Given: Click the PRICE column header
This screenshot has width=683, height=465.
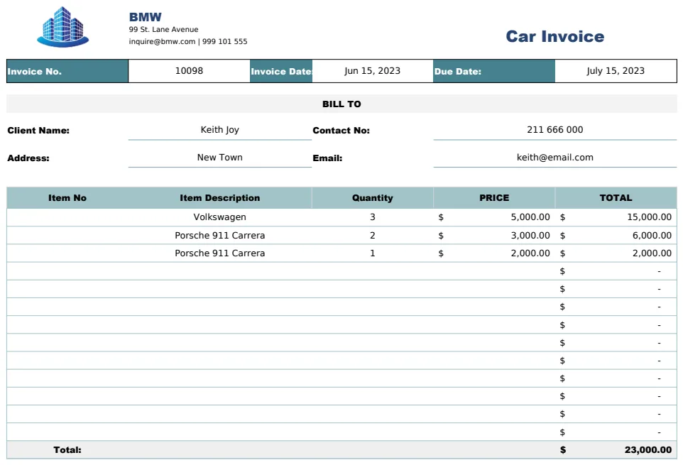Looking at the screenshot, I should pyautogui.click(x=494, y=197).
